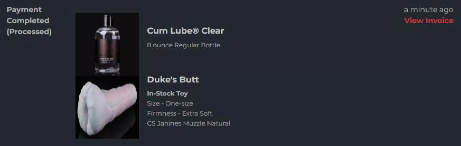Click the registered trademark symbol in the lube title
Image resolution: width=461 pixels, height=146 pixels.
(196, 31)
